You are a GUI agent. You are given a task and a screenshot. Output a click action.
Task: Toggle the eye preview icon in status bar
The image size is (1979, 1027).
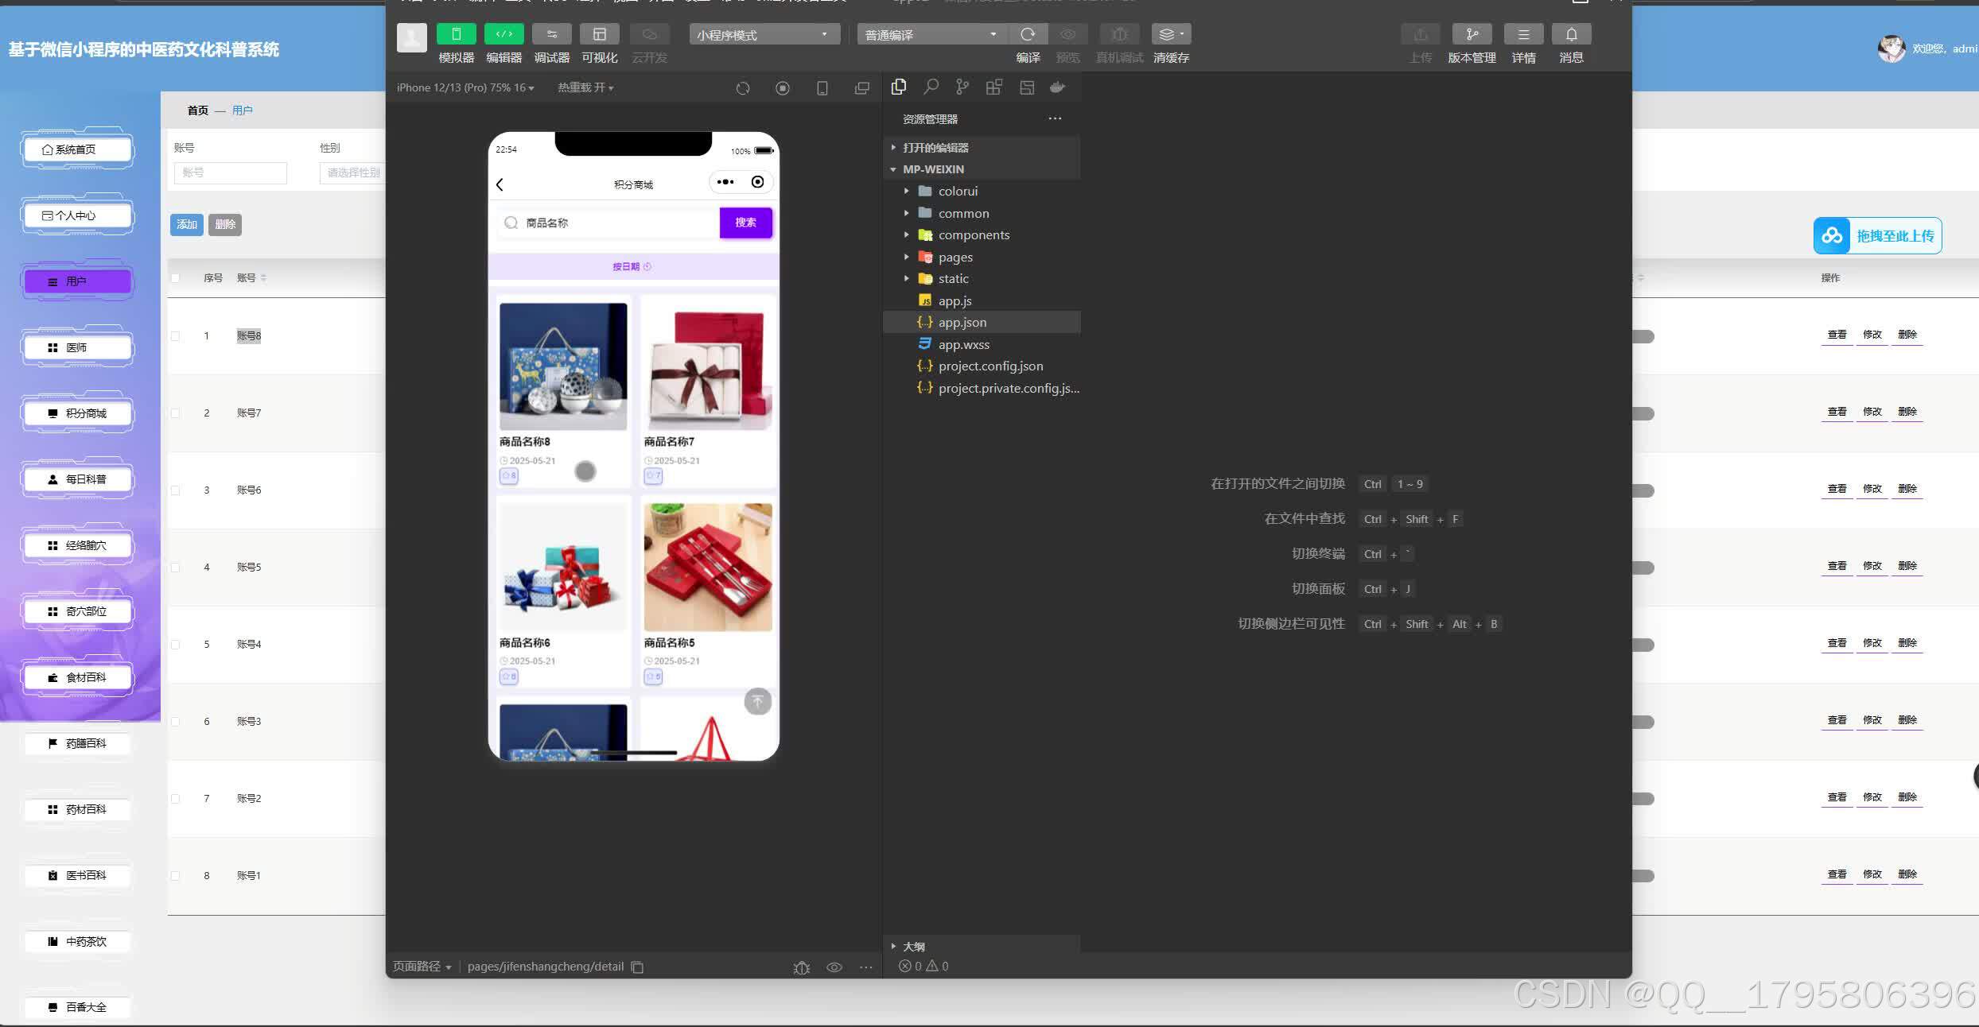[x=834, y=967]
